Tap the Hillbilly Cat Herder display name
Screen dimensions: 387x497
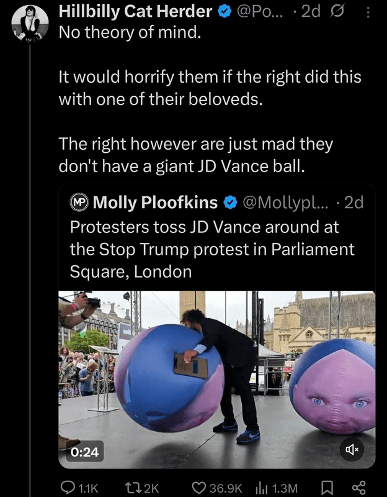coord(135,11)
